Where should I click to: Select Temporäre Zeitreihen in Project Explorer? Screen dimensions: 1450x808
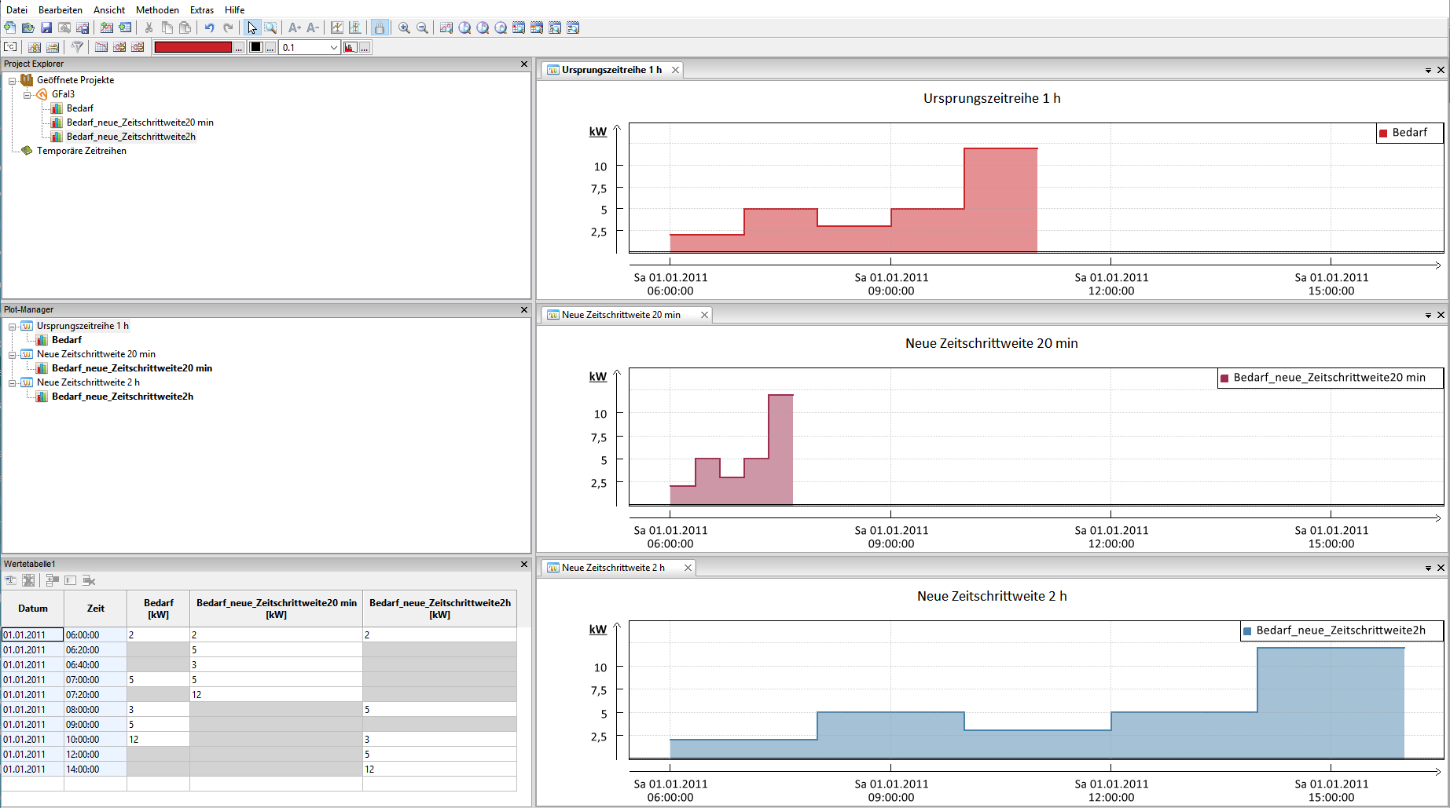pyautogui.click(x=82, y=151)
